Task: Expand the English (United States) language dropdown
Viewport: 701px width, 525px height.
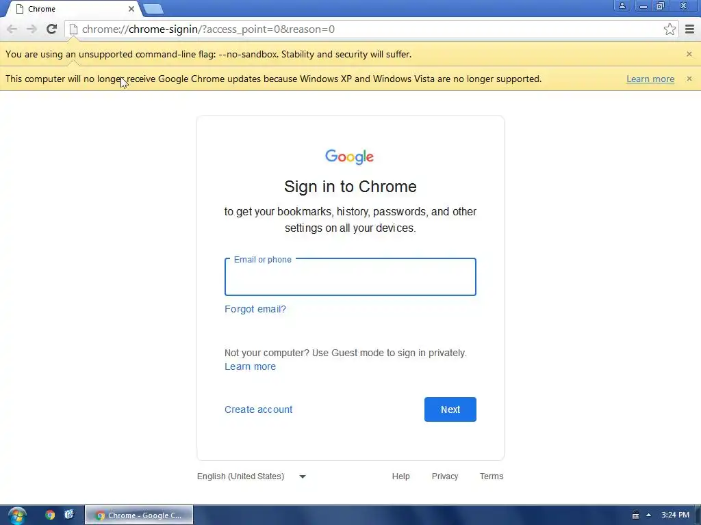Action: coord(251,476)
